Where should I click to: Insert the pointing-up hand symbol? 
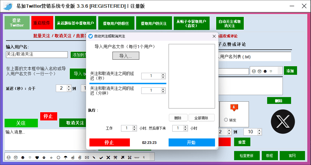pyautogui.click(x=73, y=158)
